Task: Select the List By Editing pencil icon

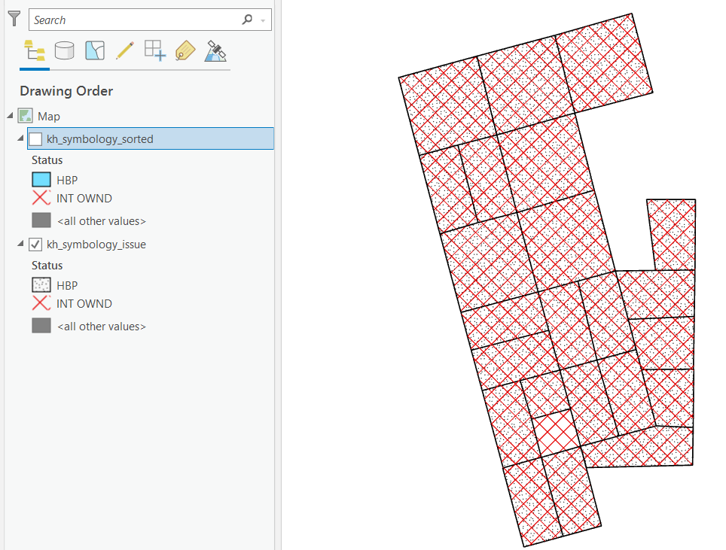Action: 125,50
